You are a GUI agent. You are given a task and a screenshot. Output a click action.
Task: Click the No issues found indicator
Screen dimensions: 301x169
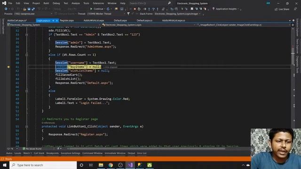click(32, 148)
